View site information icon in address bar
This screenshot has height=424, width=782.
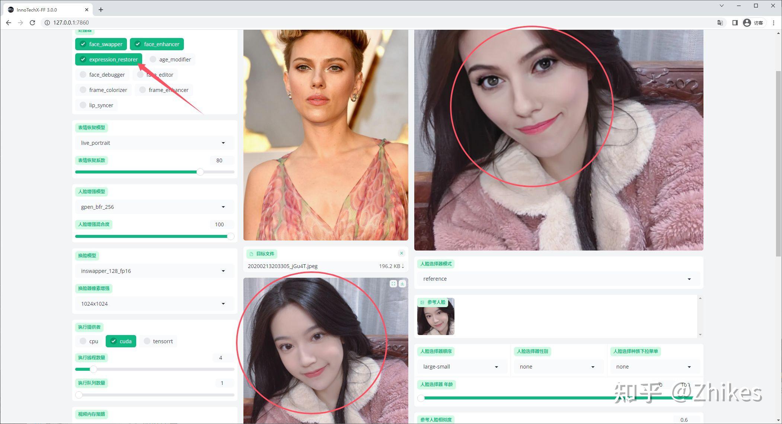click(47, 23)
